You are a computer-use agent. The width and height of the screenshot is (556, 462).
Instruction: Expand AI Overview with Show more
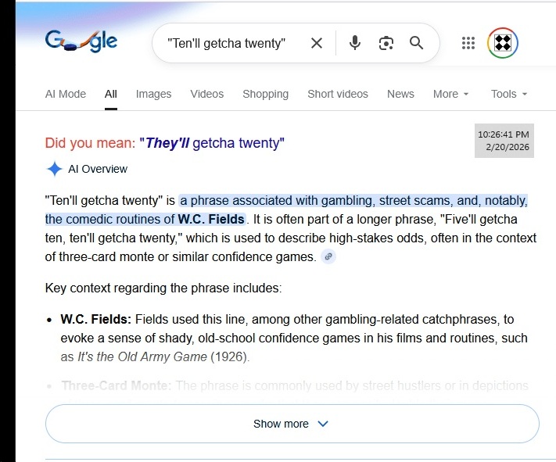[292, 424]
